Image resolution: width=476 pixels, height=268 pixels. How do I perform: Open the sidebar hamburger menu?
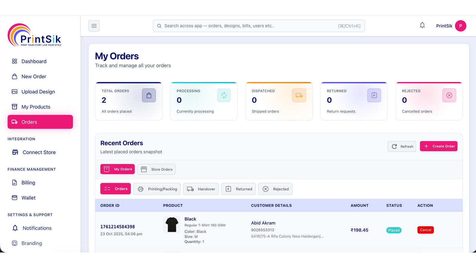[94, 26]
